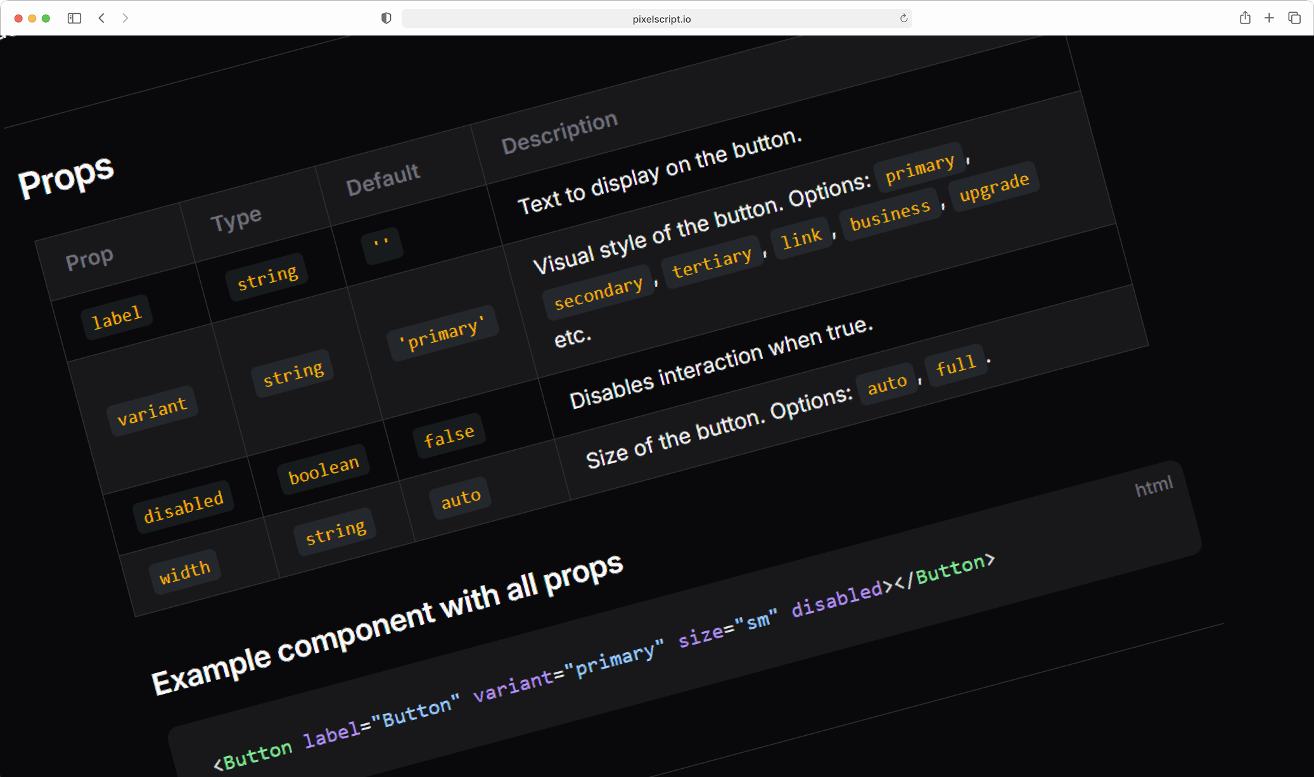The width and height of the screenshot is (1314, 777).
Task: Select 'Disables interaction when true.' text
Action: (721, 363)
